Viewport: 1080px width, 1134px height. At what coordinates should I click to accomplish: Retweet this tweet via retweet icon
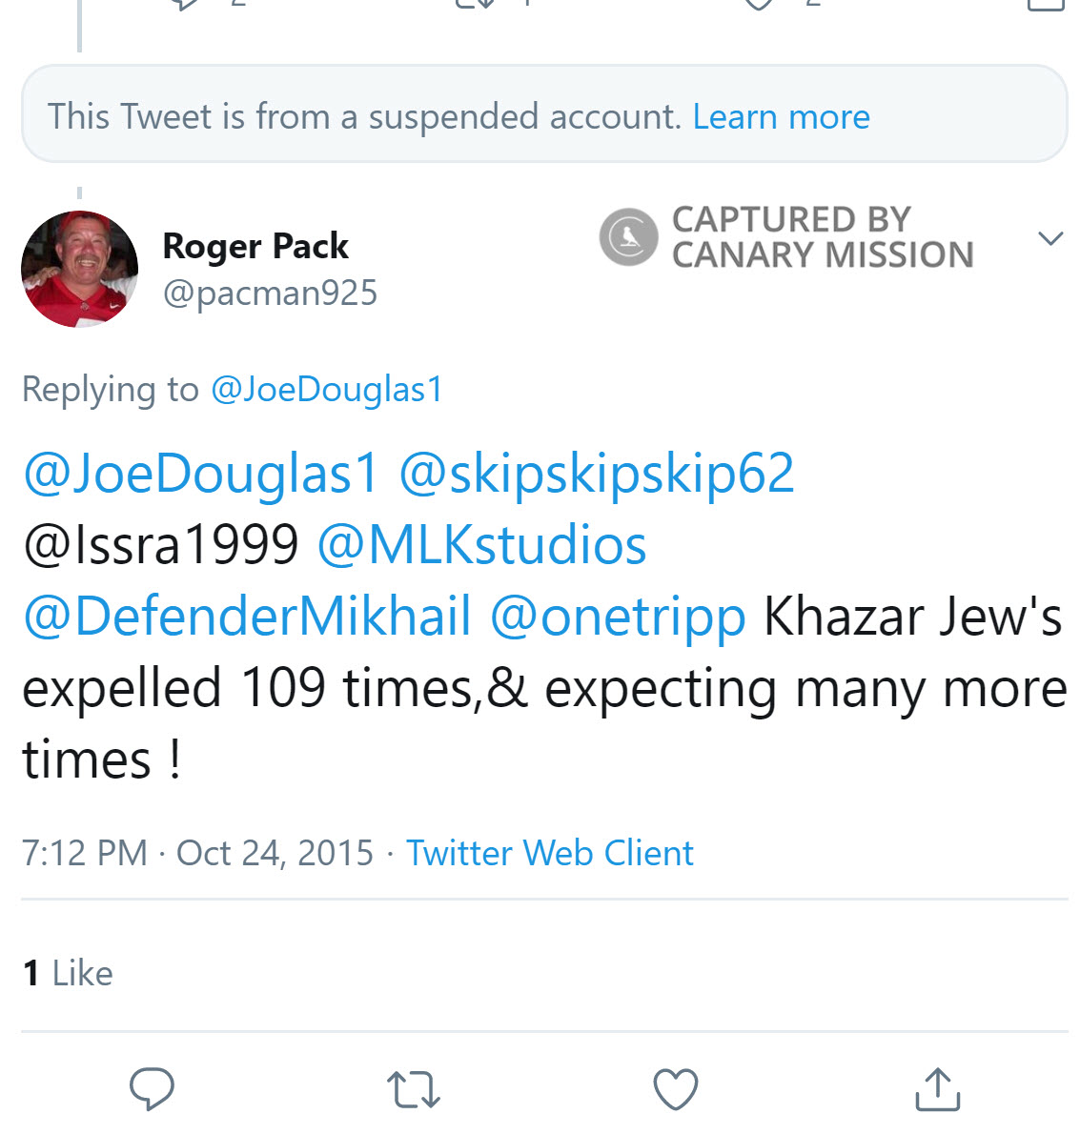414,1089
